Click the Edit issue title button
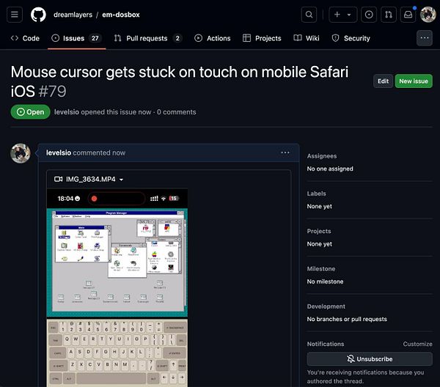The width and height of the screenshot is (440, 387). [383, 81]
